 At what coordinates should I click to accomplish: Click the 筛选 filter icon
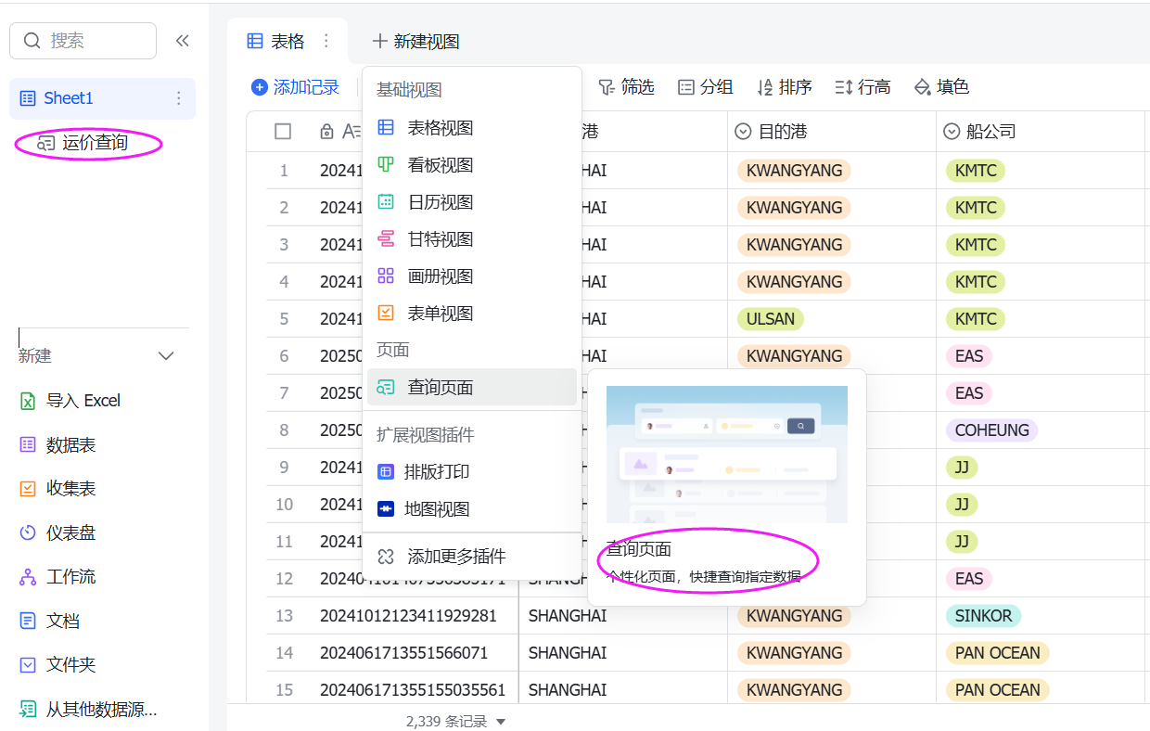pos(607,87)
